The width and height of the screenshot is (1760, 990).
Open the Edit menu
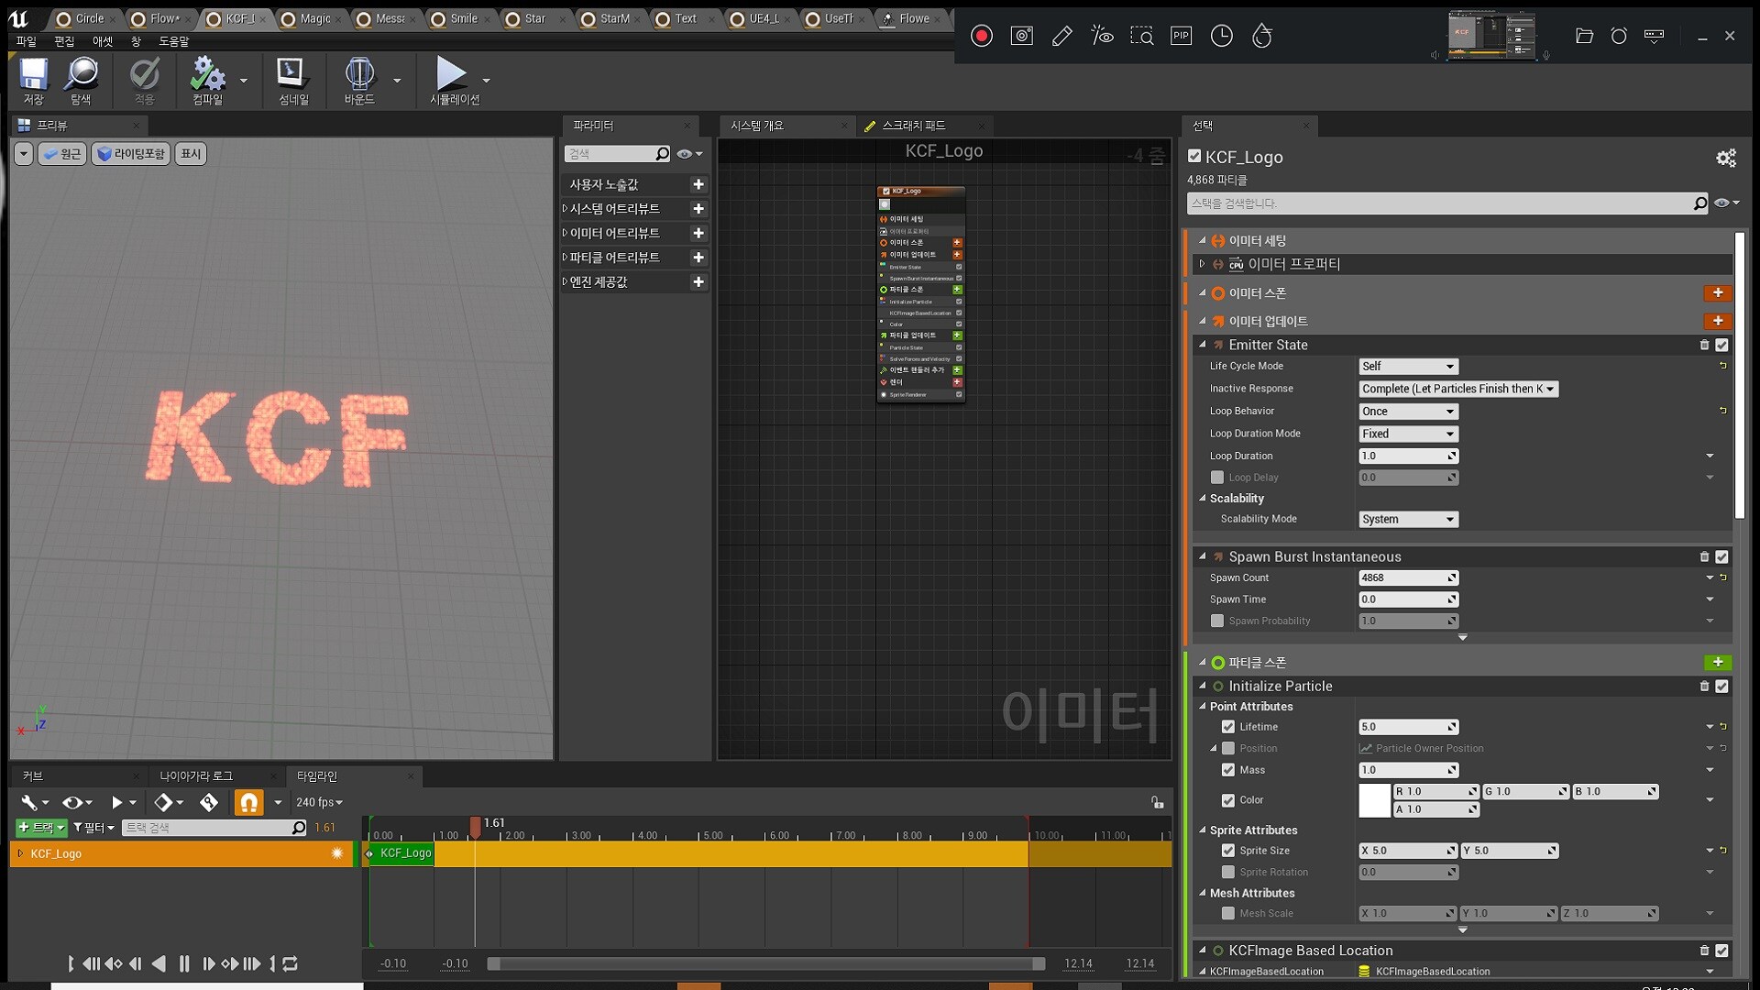[64, 41]
